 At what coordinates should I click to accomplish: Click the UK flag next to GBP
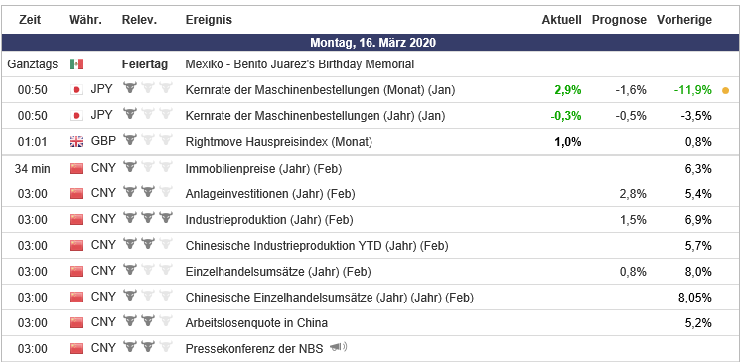coord(76,141)
